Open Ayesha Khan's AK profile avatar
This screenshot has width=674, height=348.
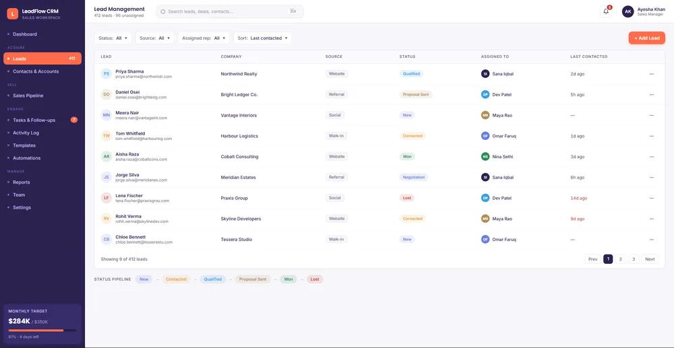(628, 11)
